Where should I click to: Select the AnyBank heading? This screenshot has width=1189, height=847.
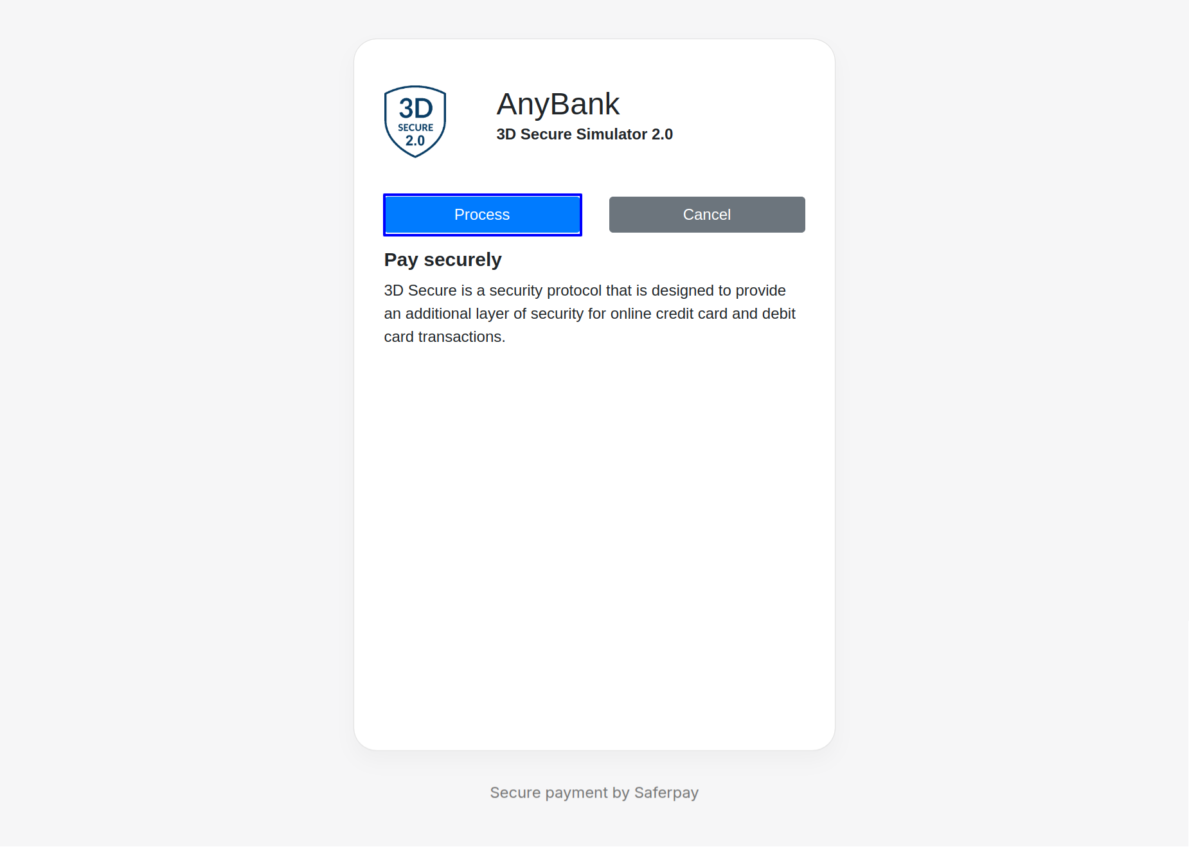558,104
